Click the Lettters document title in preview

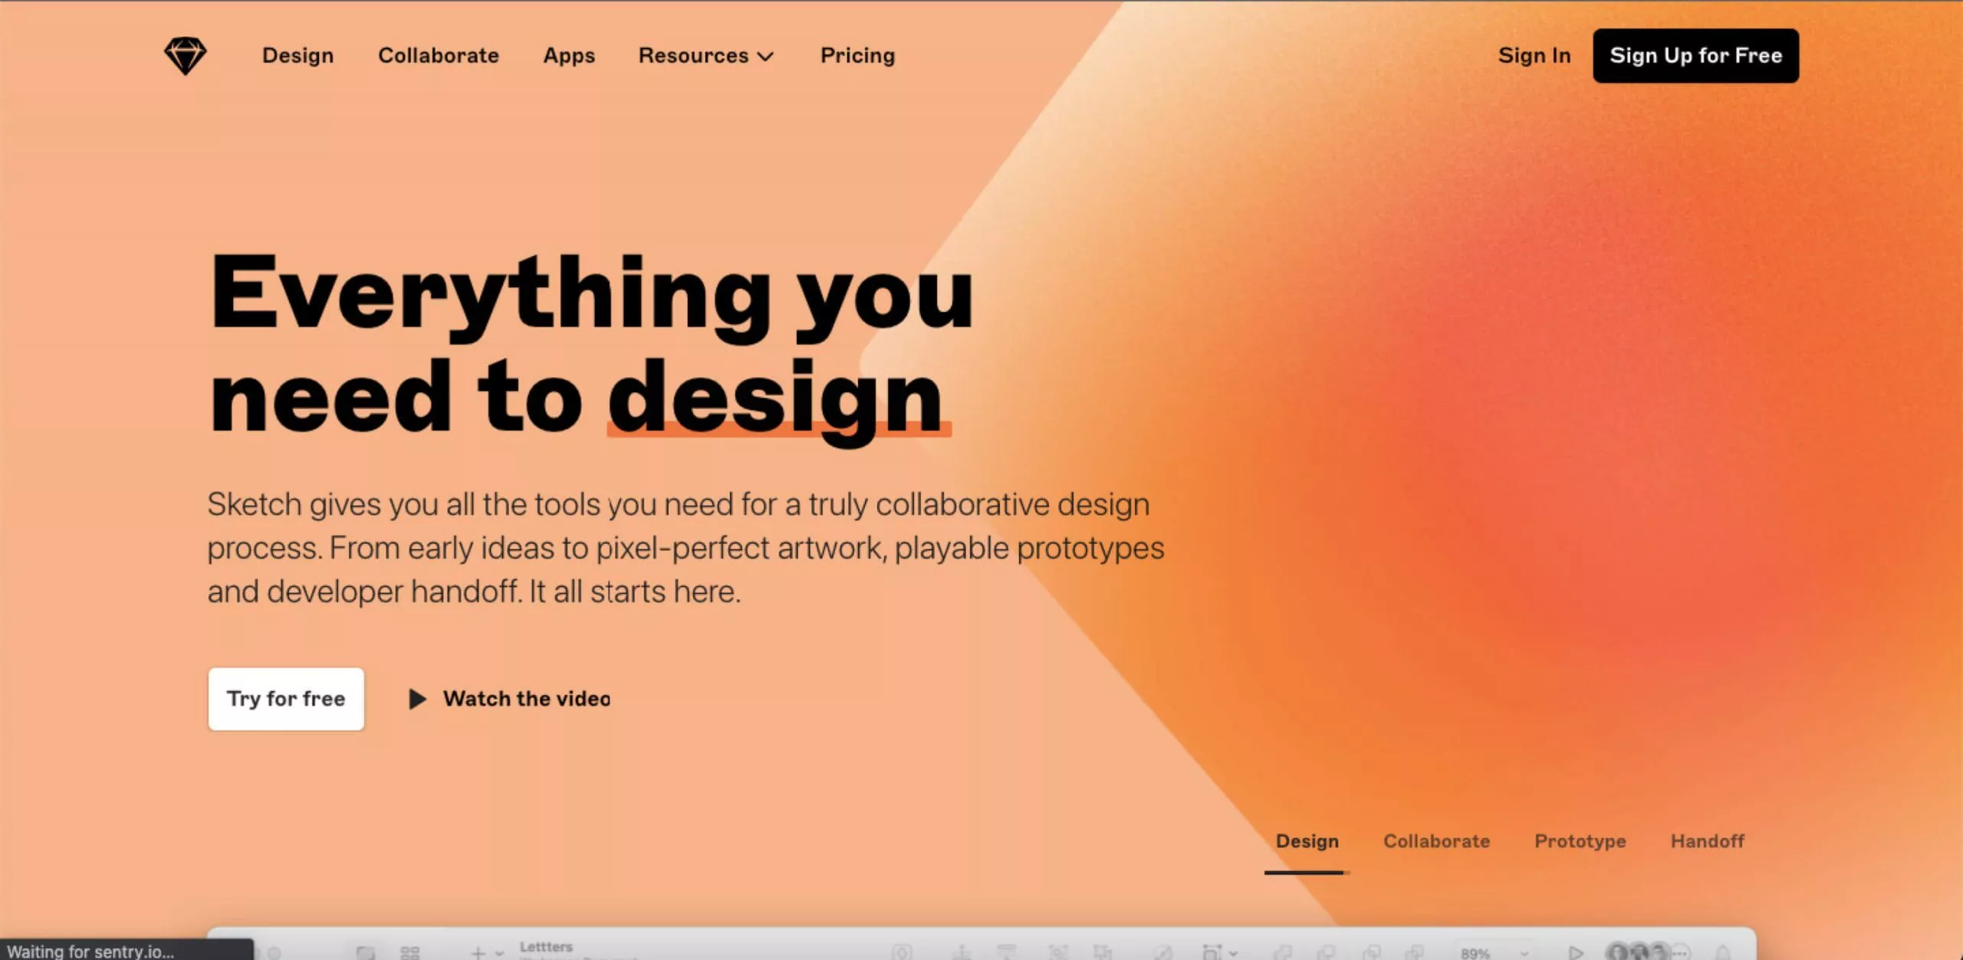coord(546,947)
